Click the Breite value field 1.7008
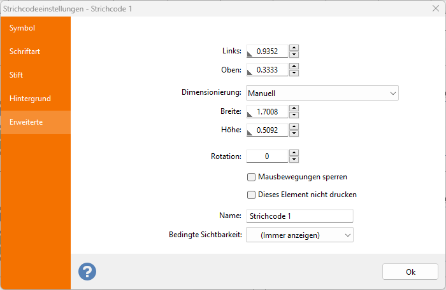446x290 pixels. (x=267, y=112)
